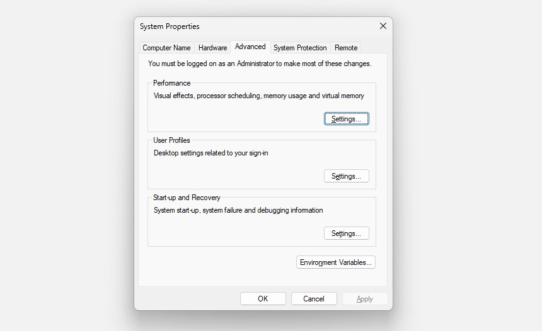
Task: Click the desktop settings sign-in description
Action: coord(211,153)
